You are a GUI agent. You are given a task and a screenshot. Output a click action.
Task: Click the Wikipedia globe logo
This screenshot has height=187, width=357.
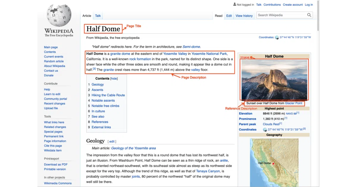click(59, 15)
